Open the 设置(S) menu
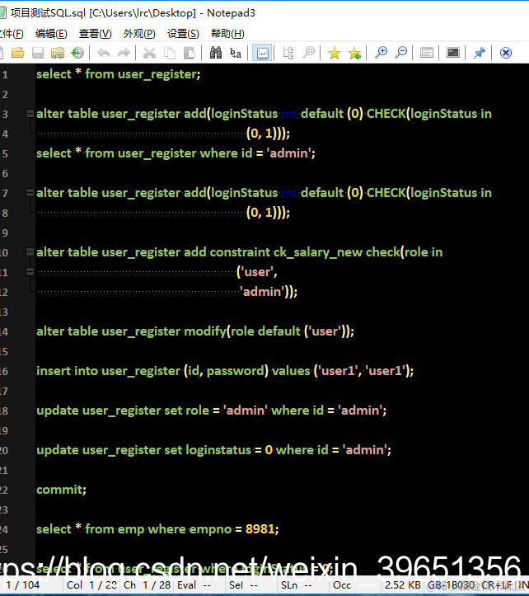Image resolution: width=529 pixels, height=596 pixels. tap(183, 34)
